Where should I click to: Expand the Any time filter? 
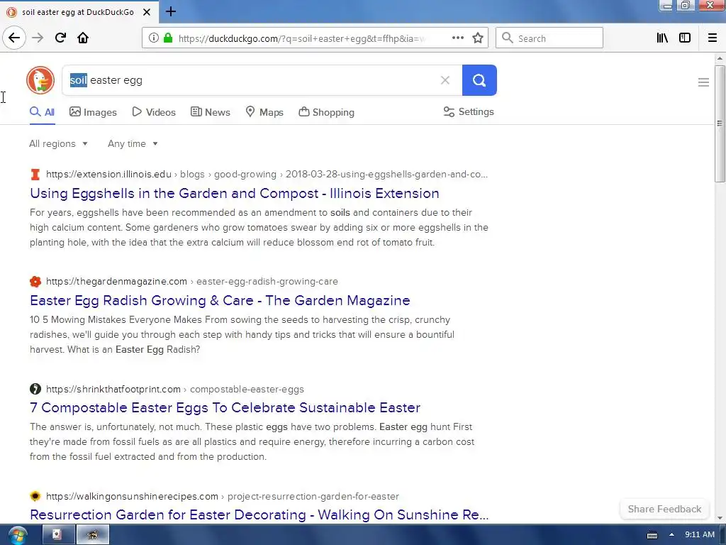[133, 143]
